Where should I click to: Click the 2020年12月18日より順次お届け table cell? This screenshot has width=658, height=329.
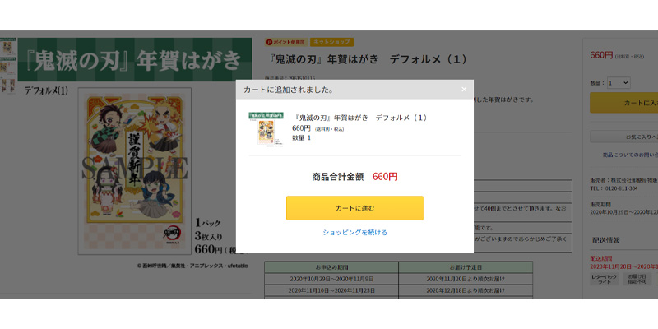tap(466, 290)
